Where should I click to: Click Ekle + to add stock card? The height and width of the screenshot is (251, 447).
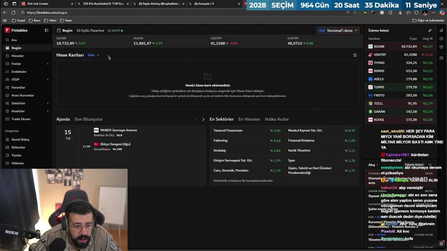coord(94,55)
